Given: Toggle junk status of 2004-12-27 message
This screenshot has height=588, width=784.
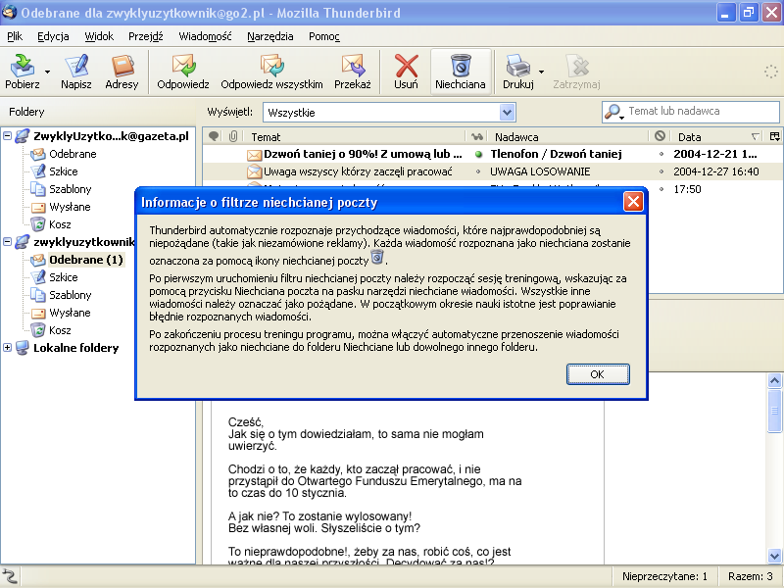Looking at the screenshot, I should click(x=661, y=171).
